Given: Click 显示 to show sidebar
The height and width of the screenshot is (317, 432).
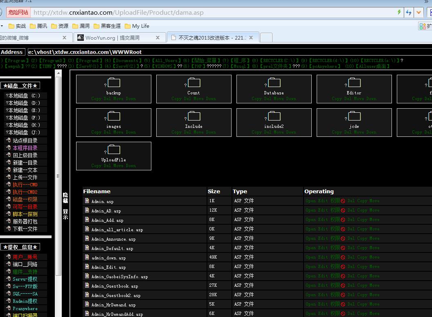Looking at the screenshot, I should tap(65, 214).
